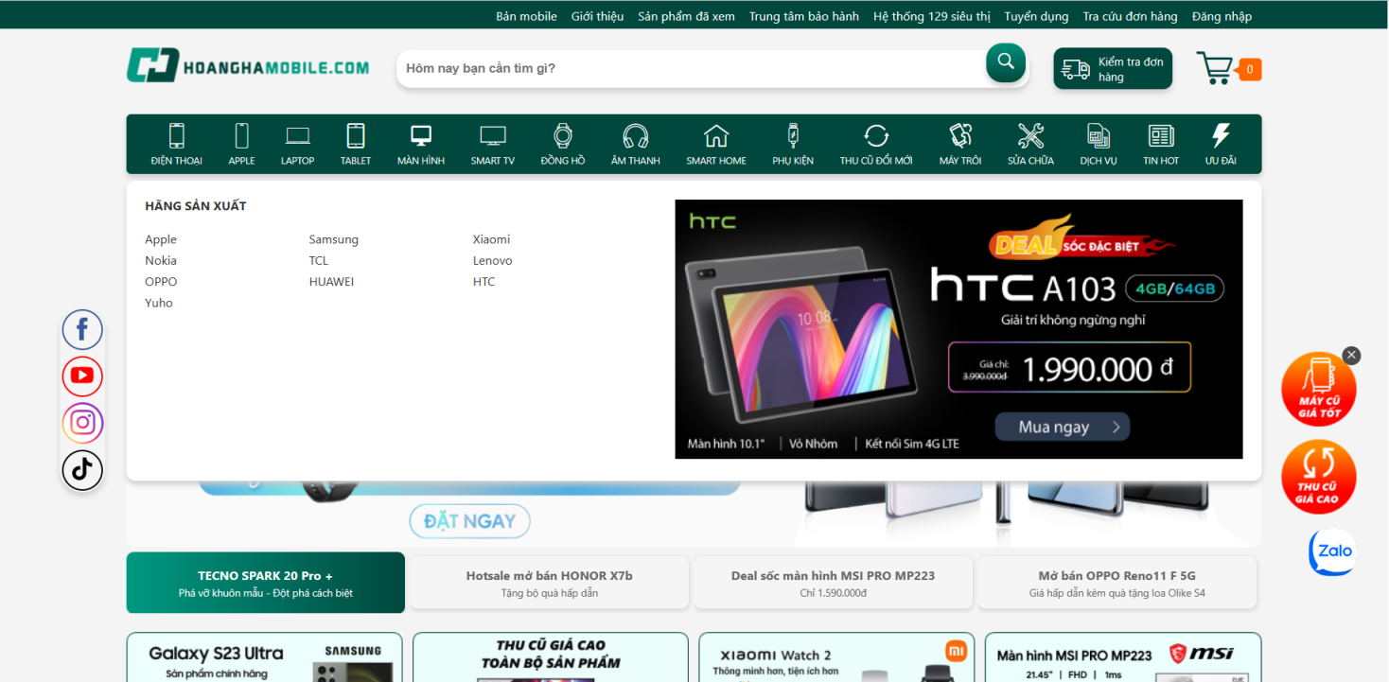Start a Zalo chat
This screenshot has height=682, width=1389.
(x=1331, y=551)
